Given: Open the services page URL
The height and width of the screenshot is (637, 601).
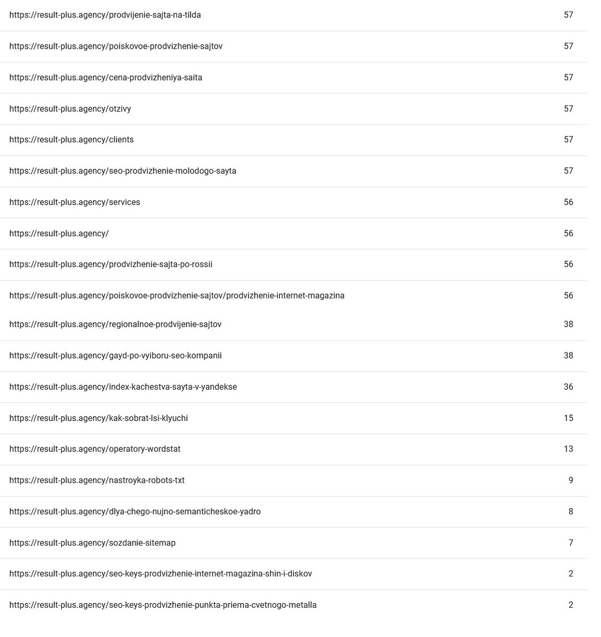Looking at the screenshot, I should pos(75,202).
